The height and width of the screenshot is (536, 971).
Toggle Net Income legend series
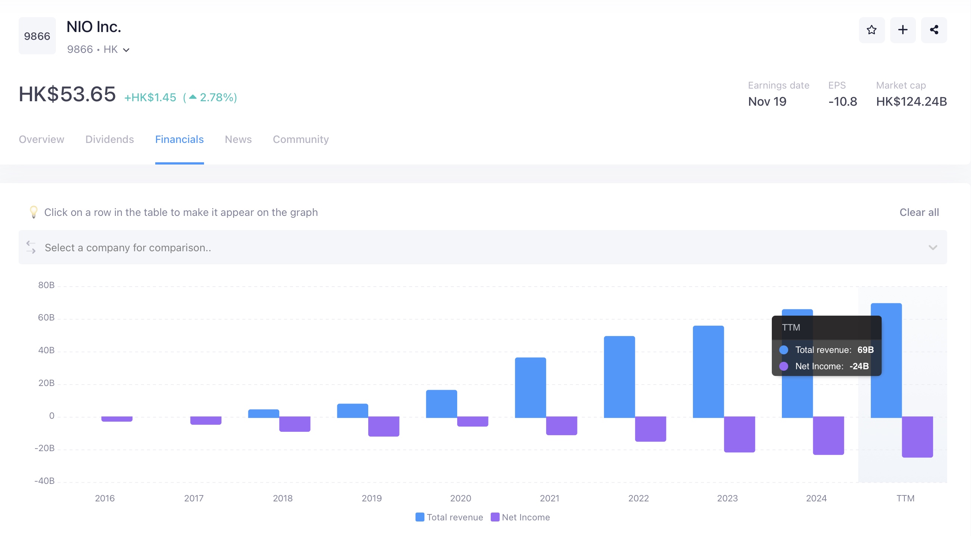point(525,517)
